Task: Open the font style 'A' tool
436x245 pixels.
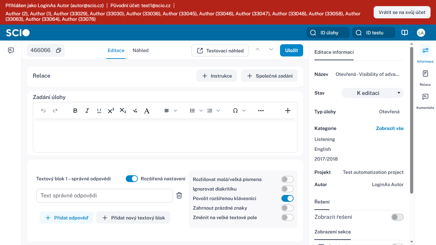Action: pos(147,111)
